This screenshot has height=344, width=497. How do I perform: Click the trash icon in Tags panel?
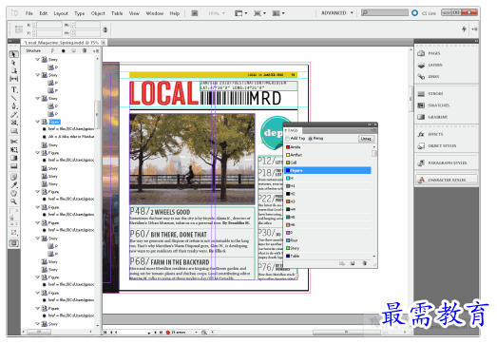[x=365, y=263]
